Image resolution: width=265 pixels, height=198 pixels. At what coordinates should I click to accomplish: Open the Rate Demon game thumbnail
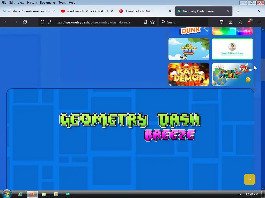(189, 75)
